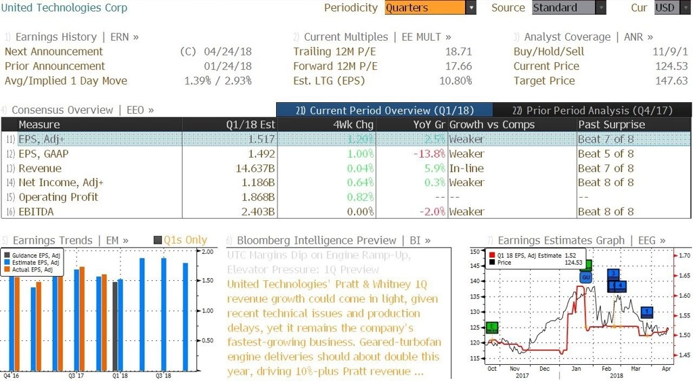Select the Revenue measure row
This screenshot has height=381, width=693.
pos(346,169)
